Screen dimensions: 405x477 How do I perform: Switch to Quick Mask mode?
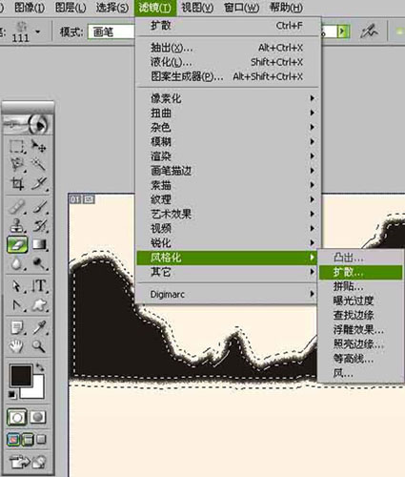(x=38, y=417)
